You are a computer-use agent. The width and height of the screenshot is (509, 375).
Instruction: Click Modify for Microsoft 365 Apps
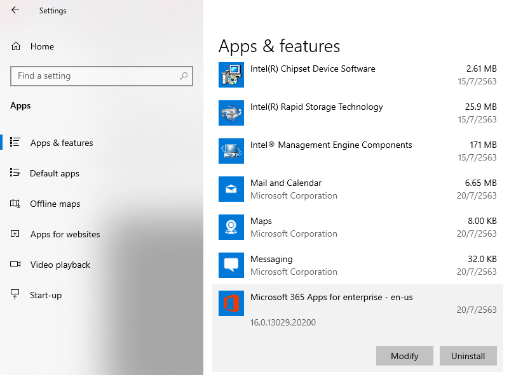click(405, 356)
